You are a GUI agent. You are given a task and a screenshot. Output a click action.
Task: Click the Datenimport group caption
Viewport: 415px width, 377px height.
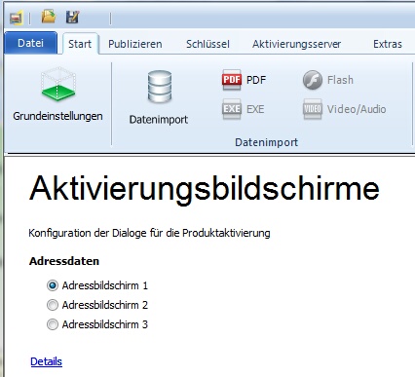pos(266,142)
